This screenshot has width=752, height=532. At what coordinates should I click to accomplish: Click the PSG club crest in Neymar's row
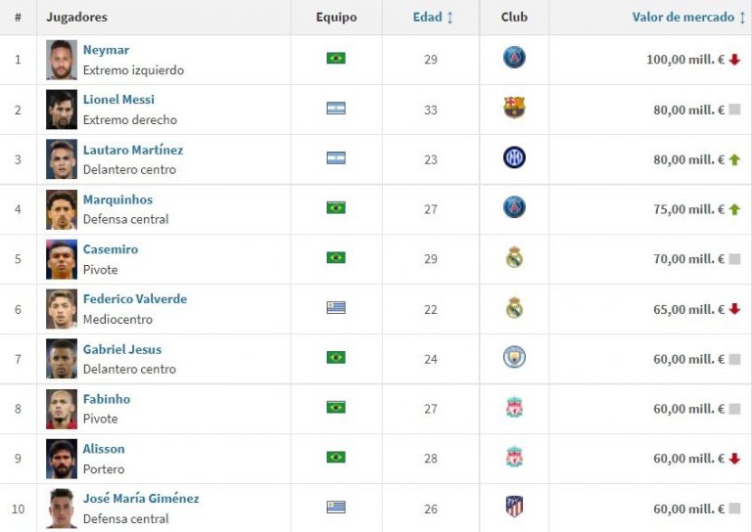point(514,58)
